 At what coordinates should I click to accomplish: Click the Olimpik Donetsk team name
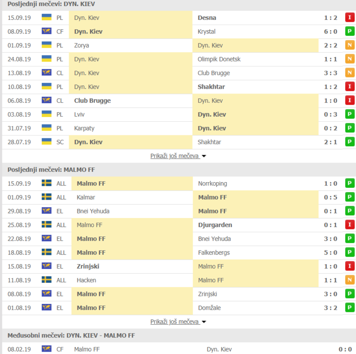(219, 59)
